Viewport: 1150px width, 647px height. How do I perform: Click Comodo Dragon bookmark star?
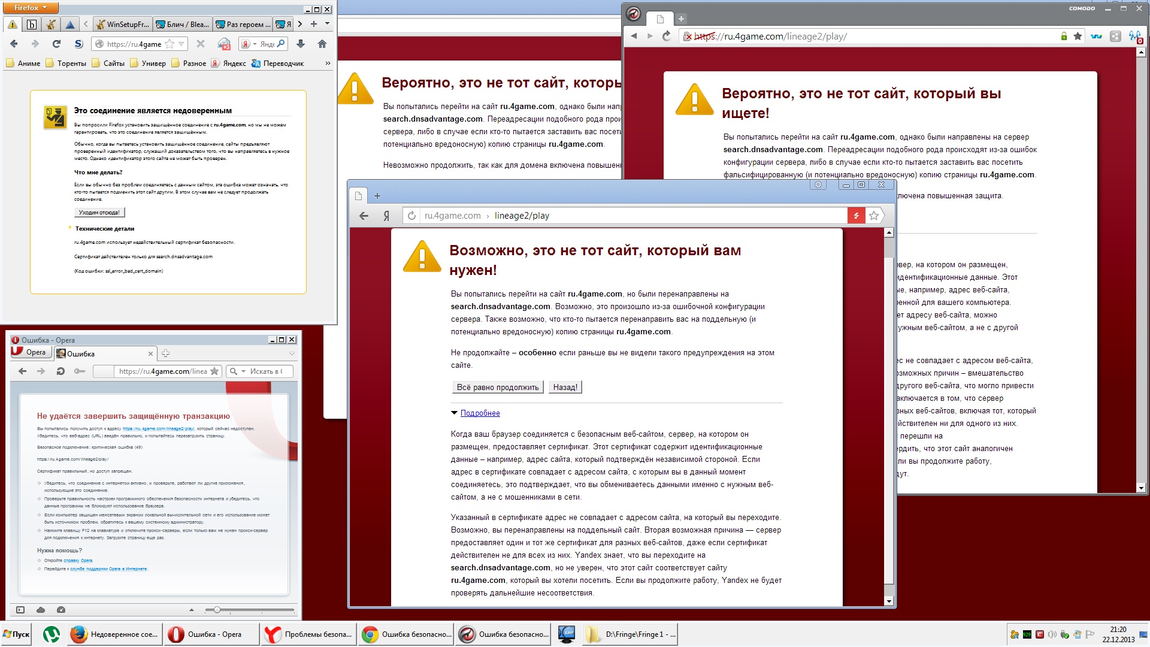[x=1078, y=37]
